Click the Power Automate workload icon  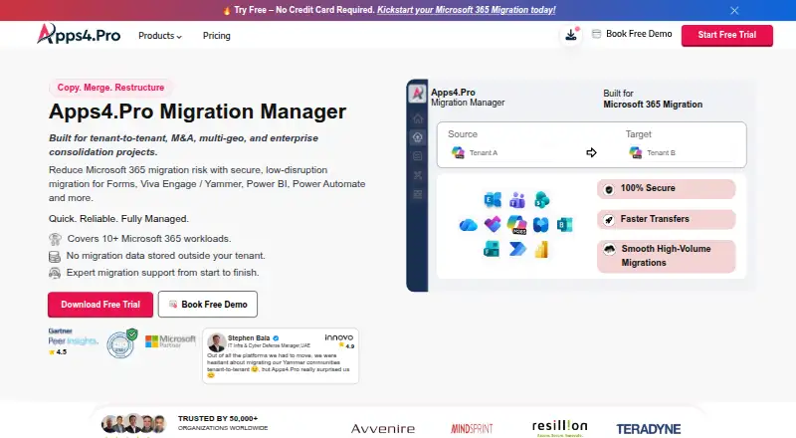(517, 249)
